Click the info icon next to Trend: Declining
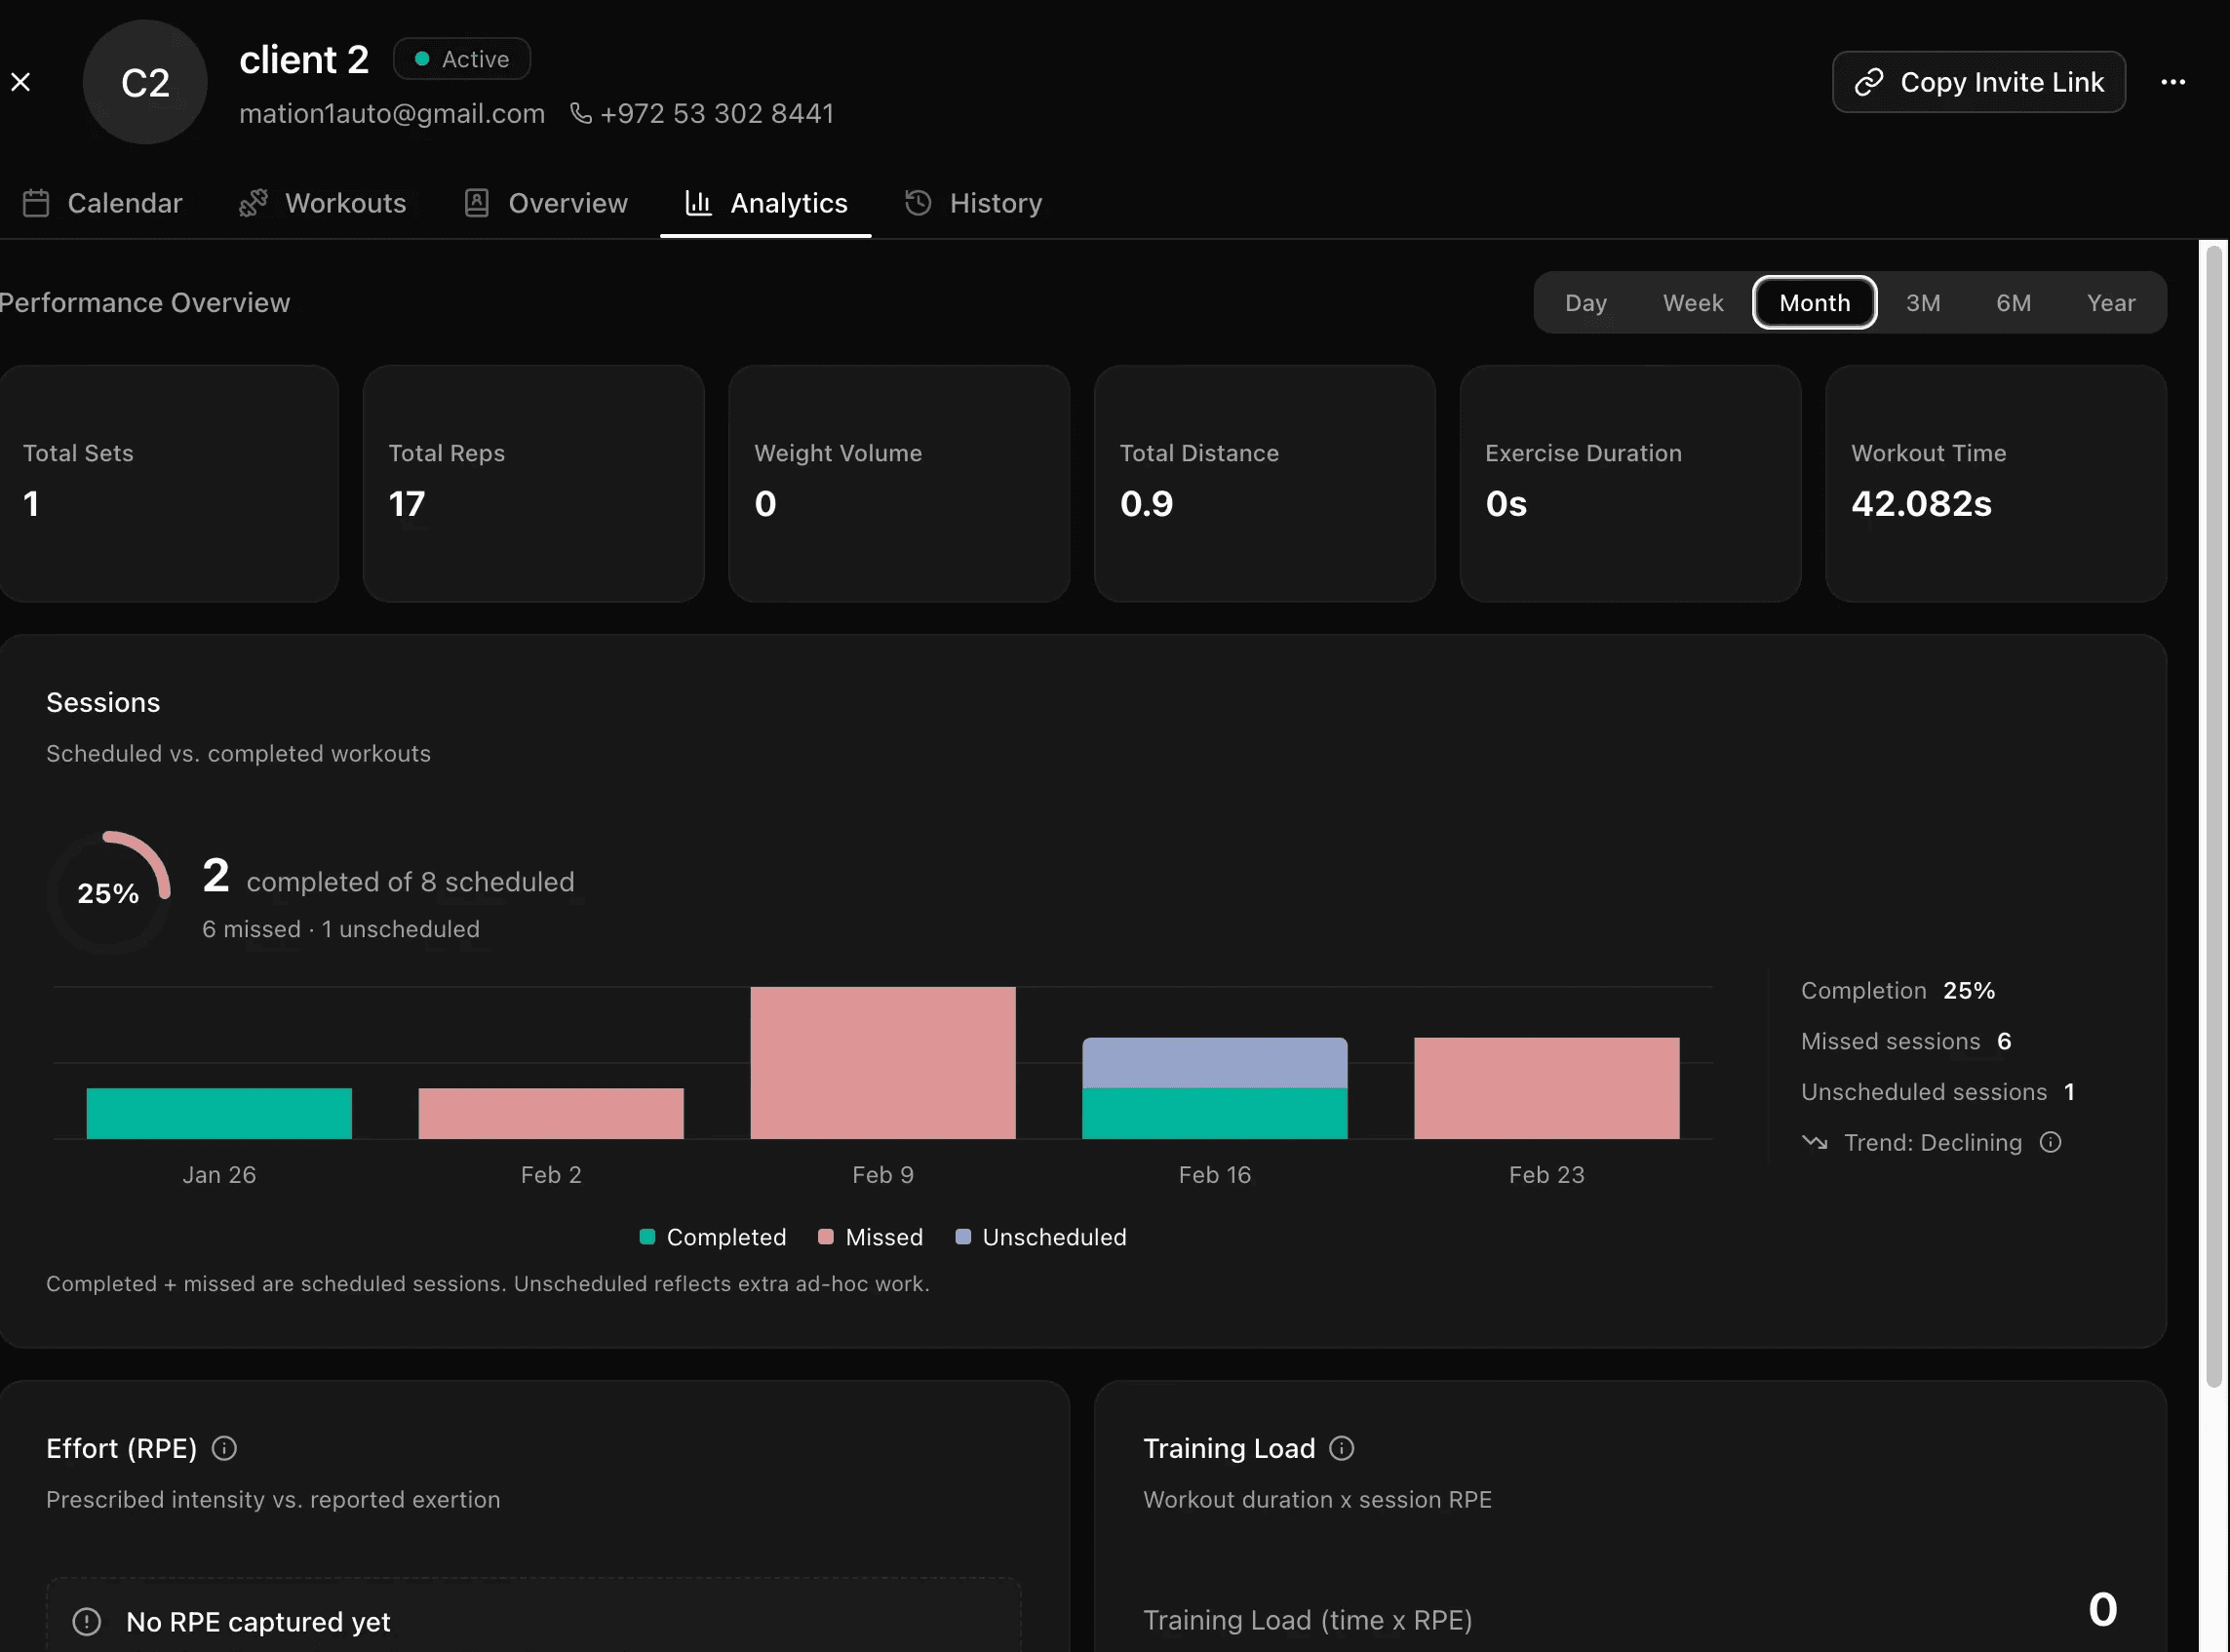Screen dimensions: 2230x1652 2052,1142
